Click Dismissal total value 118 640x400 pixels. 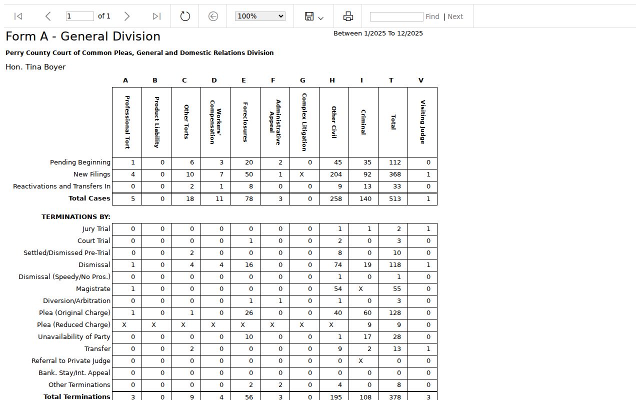click(395, 265)
